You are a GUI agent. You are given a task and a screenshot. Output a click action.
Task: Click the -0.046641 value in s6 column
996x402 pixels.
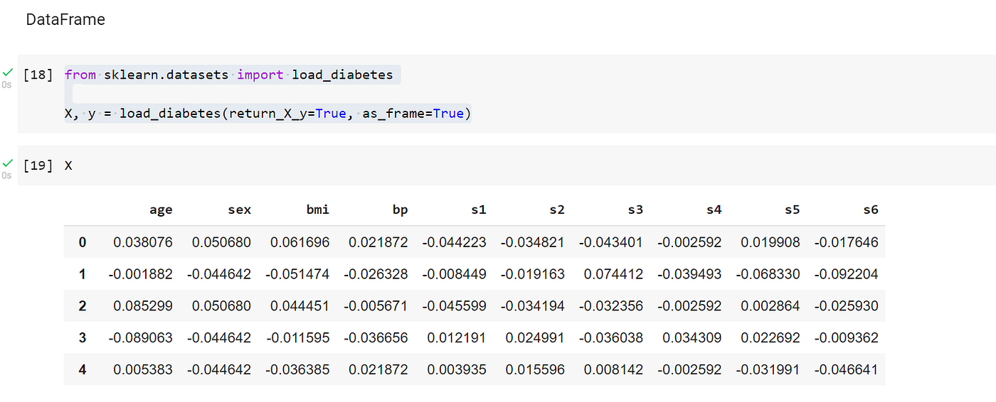click(846, 370)
